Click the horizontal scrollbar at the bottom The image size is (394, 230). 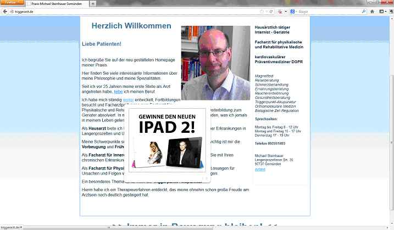click(x=118, y=228)
